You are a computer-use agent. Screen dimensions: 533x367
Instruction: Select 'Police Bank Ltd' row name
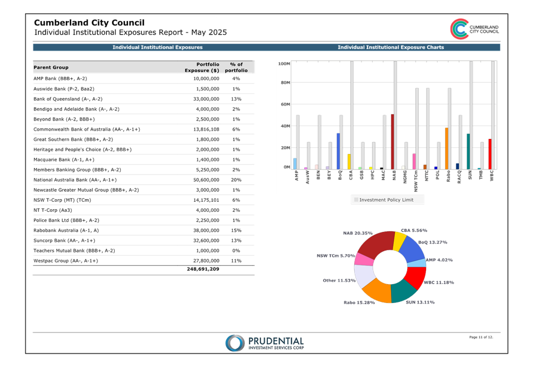tap(66, 220)
